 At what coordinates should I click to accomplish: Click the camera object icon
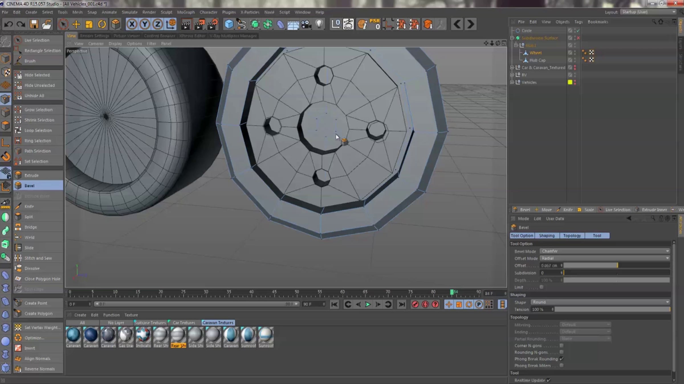click(x=306, y=24)
